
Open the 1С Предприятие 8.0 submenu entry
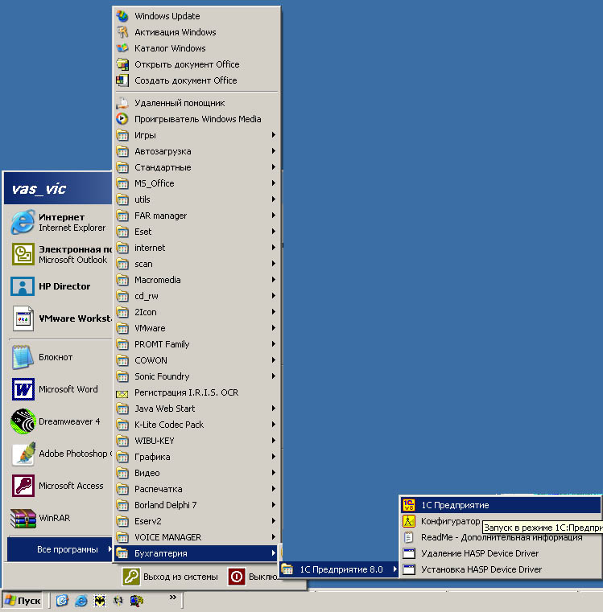(338, 569)
